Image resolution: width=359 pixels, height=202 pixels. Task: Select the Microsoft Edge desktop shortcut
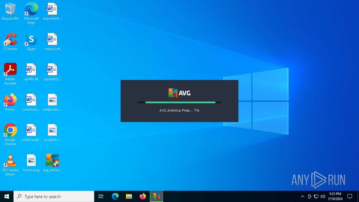pyautogui.click(x=31, y=13)
